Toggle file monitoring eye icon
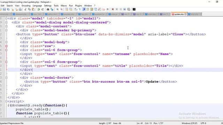Image resolution: width=223 pixels, height=125 pixels. [x=108, y=9]
